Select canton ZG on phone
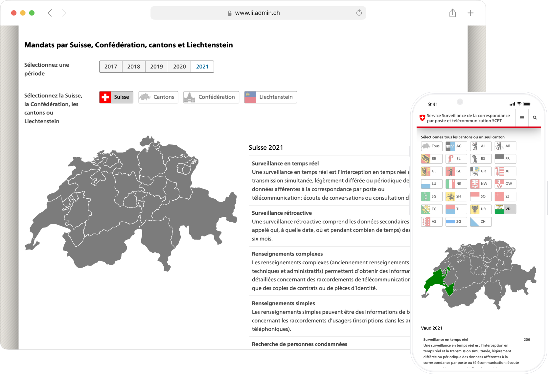Image resolution: width=548 pixels, height=374 pixels. [456, 222]
